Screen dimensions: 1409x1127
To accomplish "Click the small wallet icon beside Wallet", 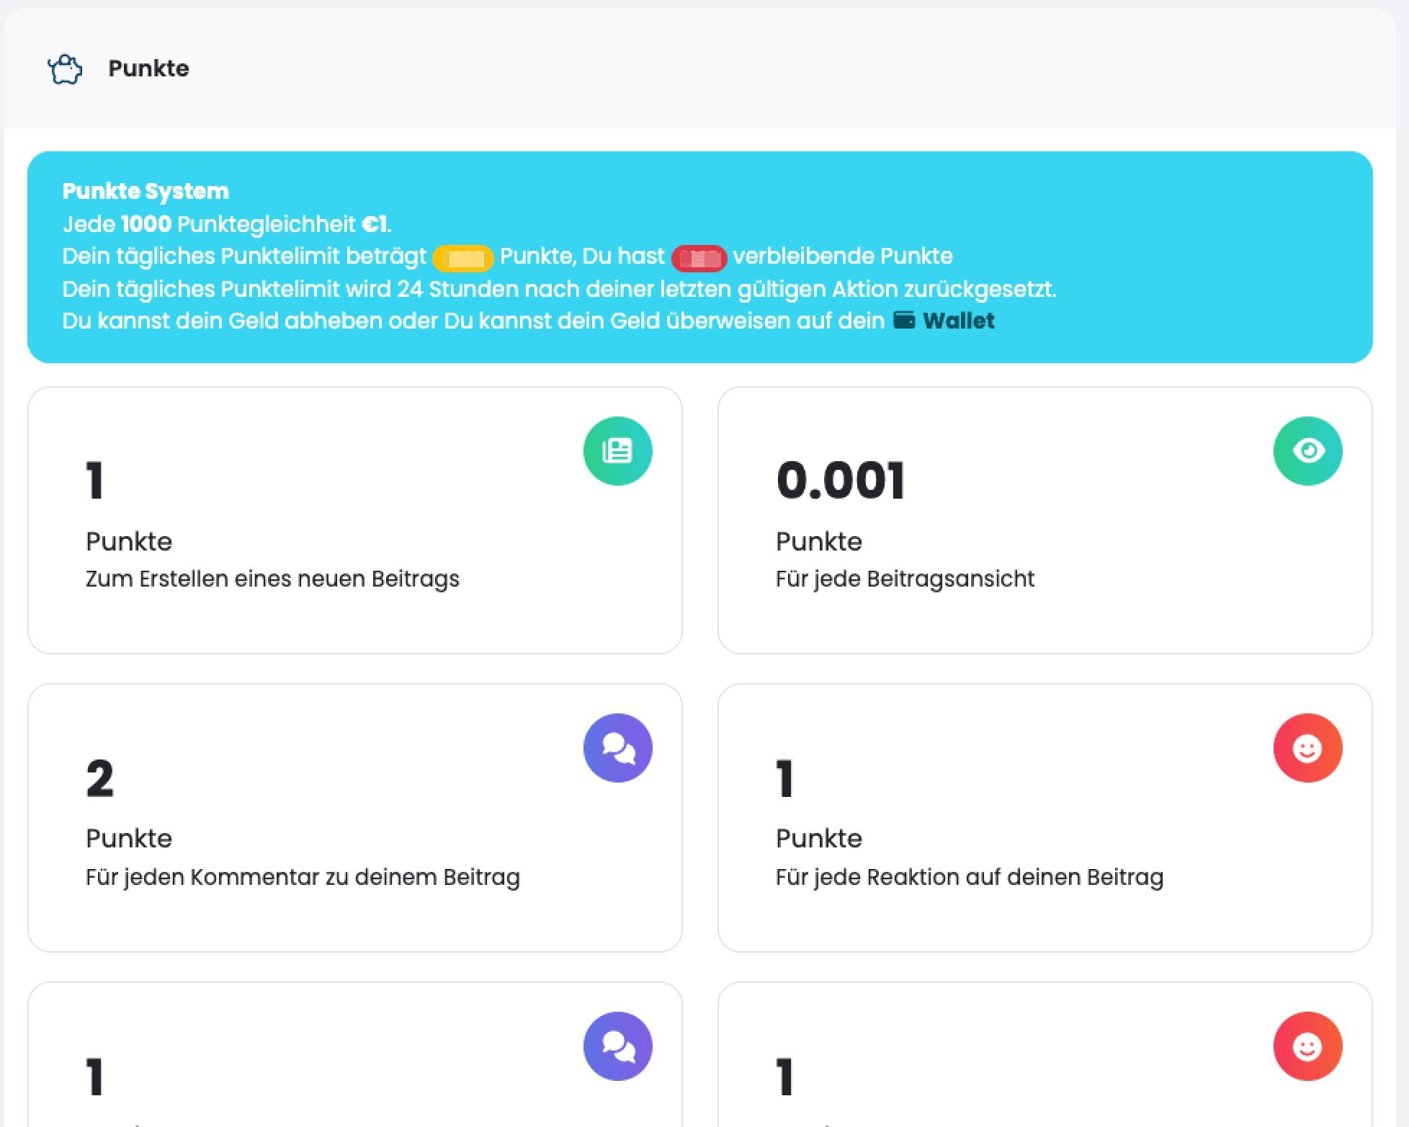I will pos(904,320).
